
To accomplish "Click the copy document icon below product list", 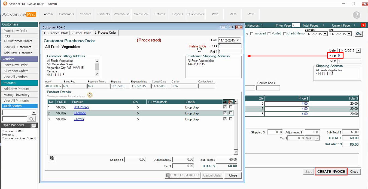I will 52,159.
